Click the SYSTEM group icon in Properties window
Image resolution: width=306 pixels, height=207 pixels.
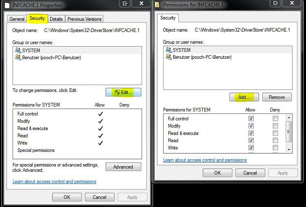18,50
